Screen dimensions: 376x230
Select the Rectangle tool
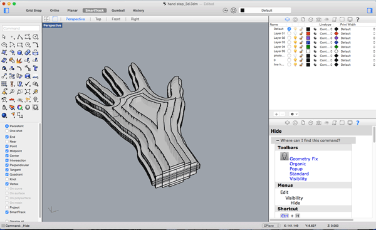click(x=19, y=44)
